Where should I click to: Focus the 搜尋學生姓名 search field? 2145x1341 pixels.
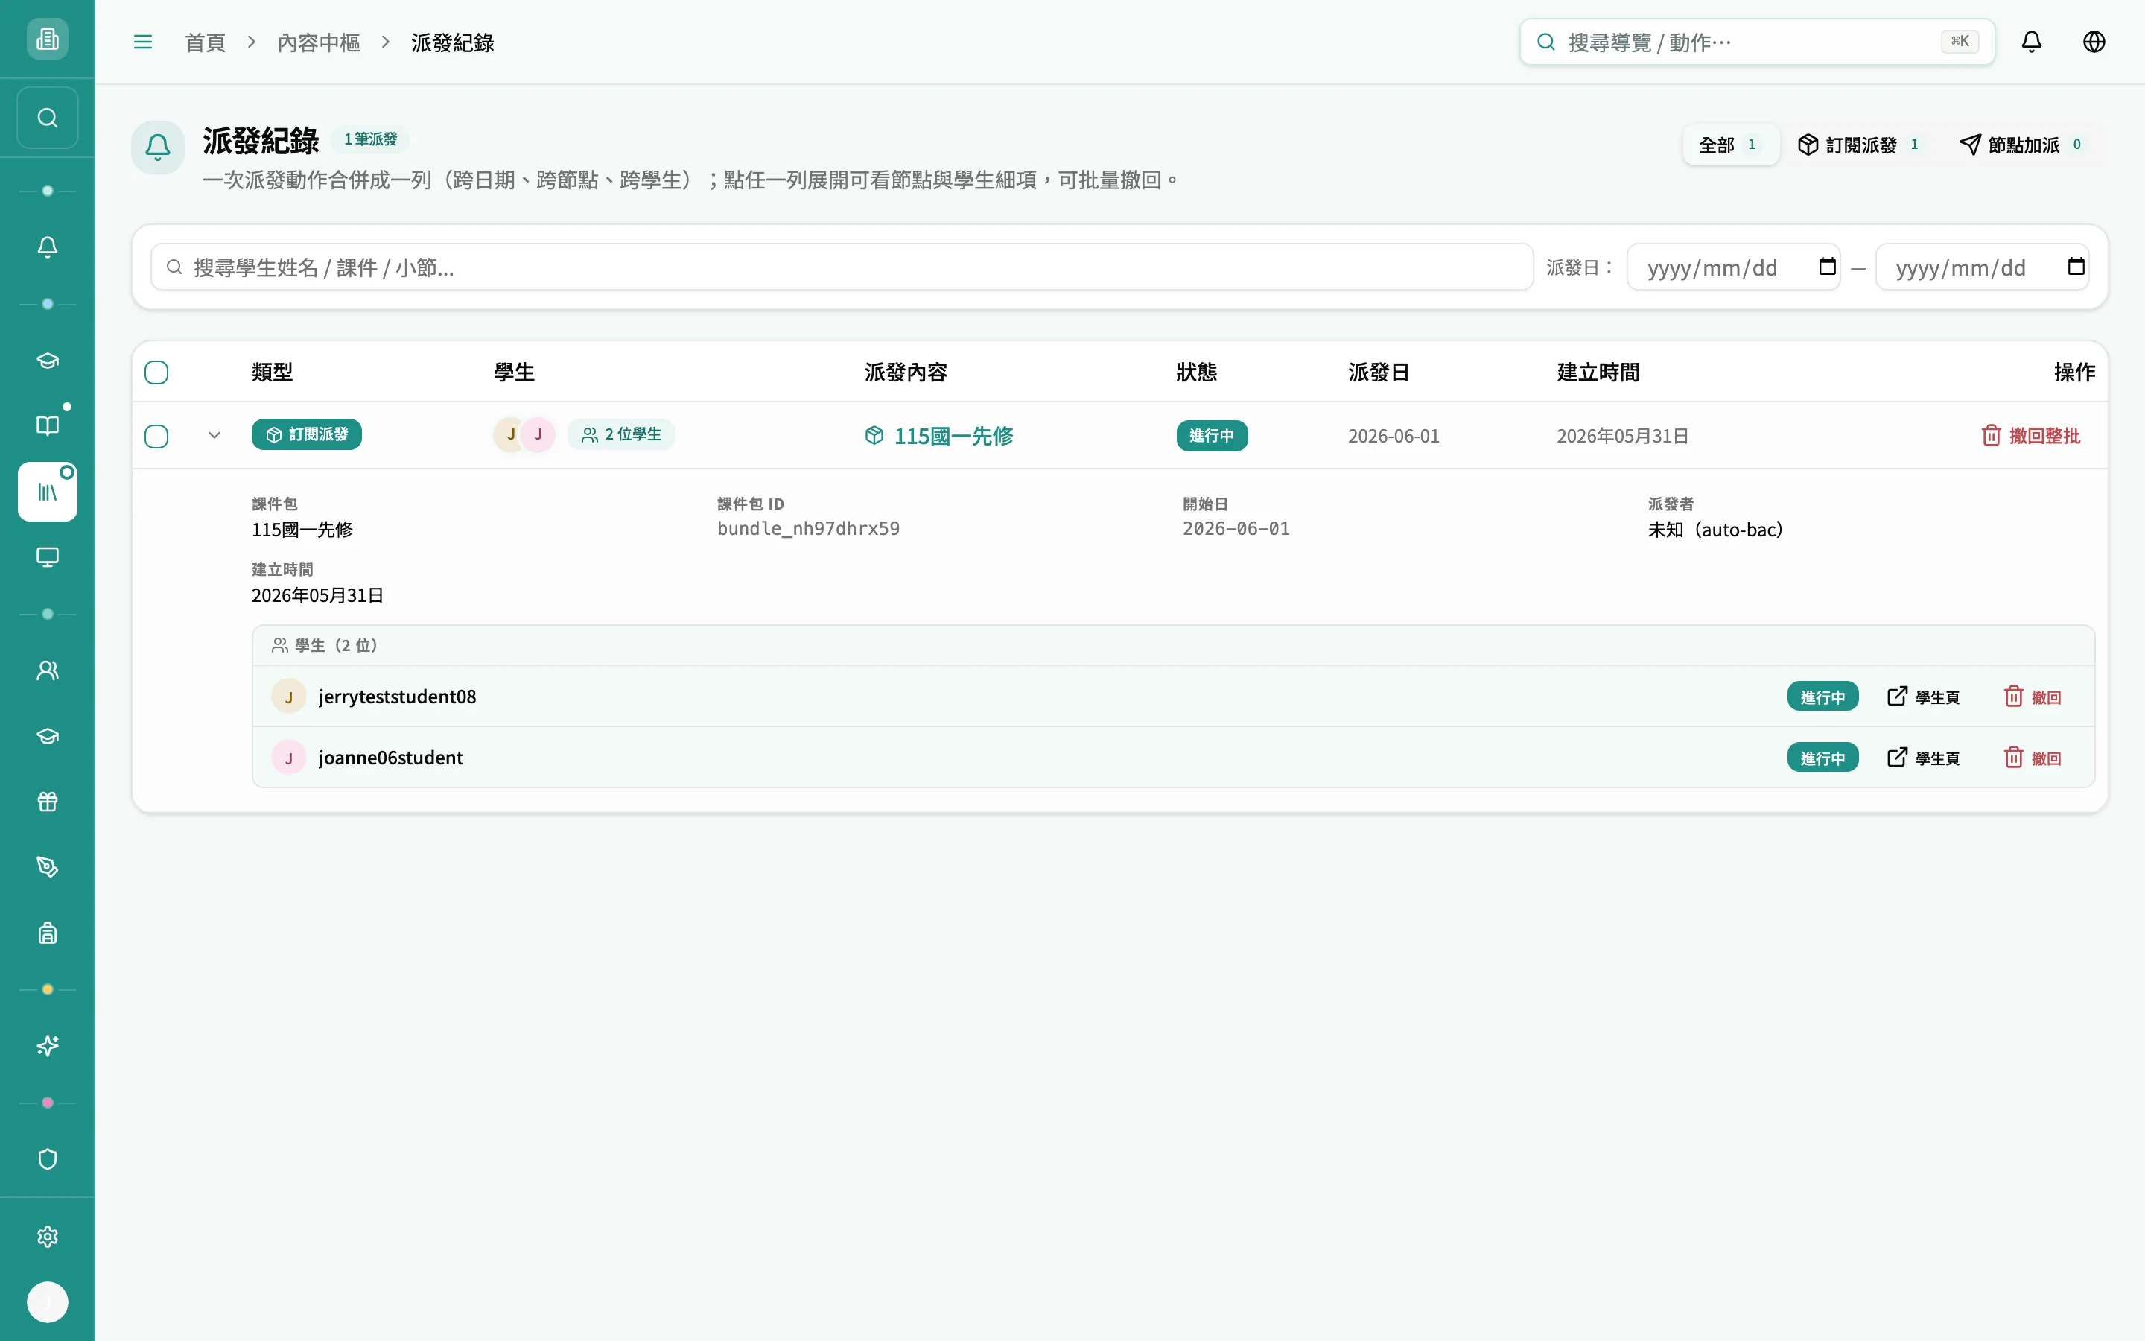click(841, 267)
